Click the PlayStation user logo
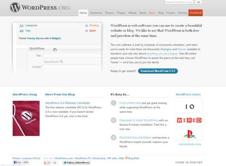Viewport: 226px width, 166px height. pyautogui.click(x=189, y=134)
